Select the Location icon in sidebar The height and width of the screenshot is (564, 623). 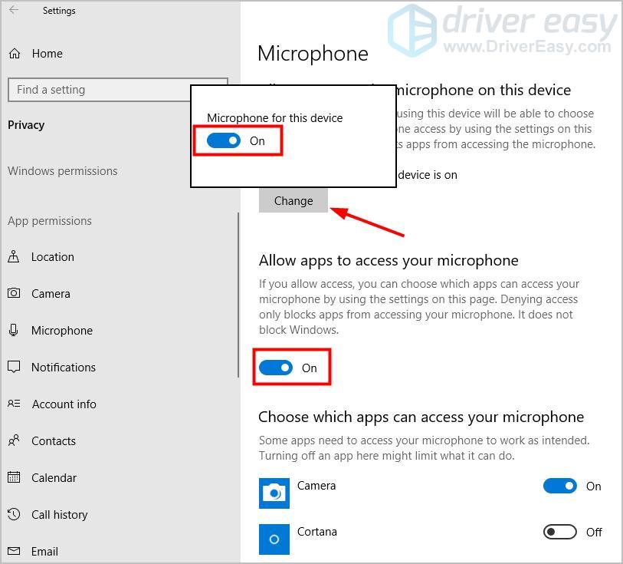coord(14,256)
